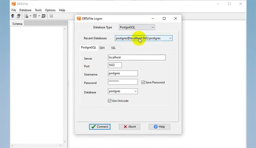
Task: Open the arrow beside the gray query icon
Action: 39,16
